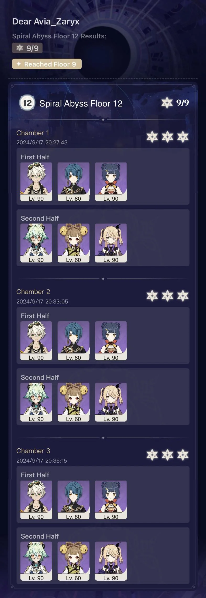Click the Reached Floor 9 badge

click(x=47, y=64)
